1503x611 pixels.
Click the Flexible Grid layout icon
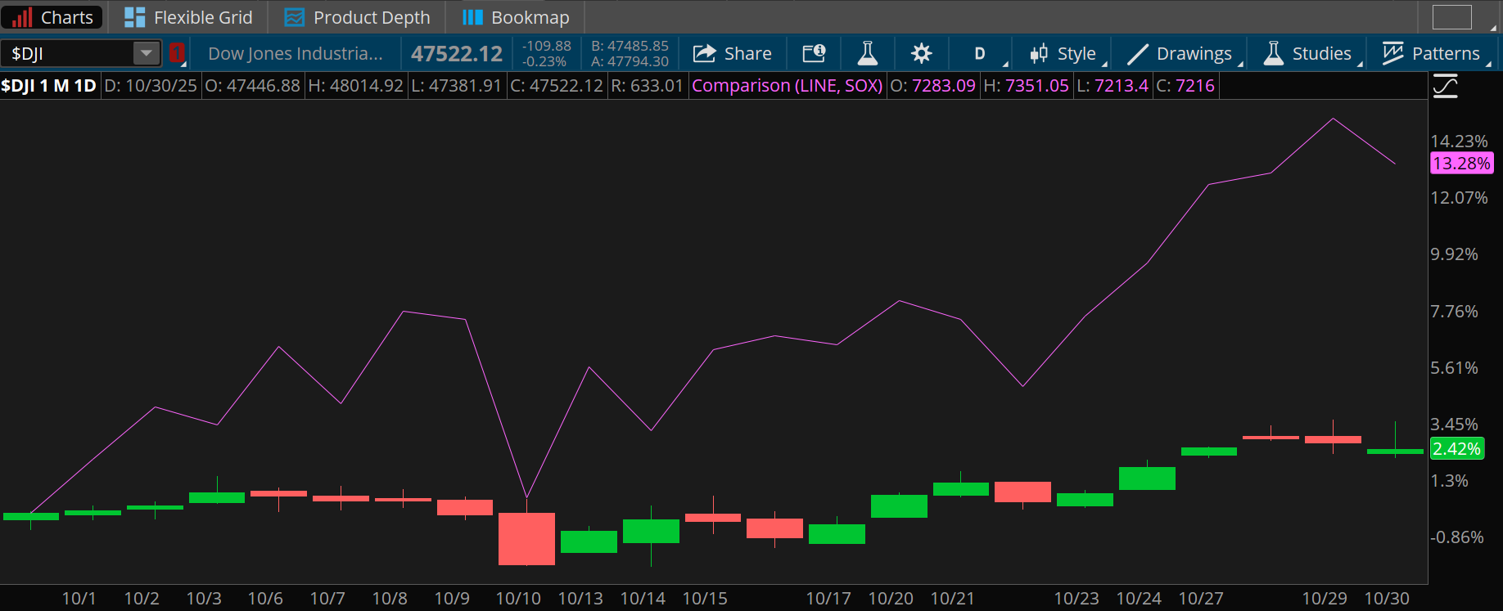click(x=134, y=17)
